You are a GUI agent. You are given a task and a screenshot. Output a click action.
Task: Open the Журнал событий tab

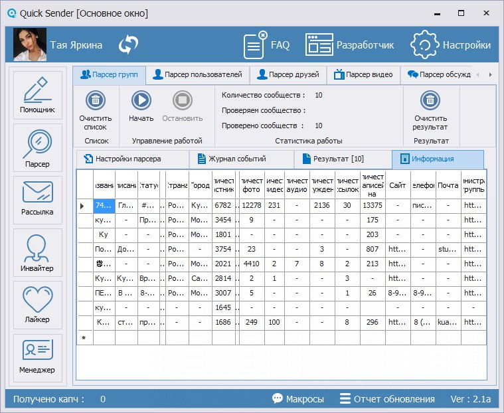coord(237,159)
